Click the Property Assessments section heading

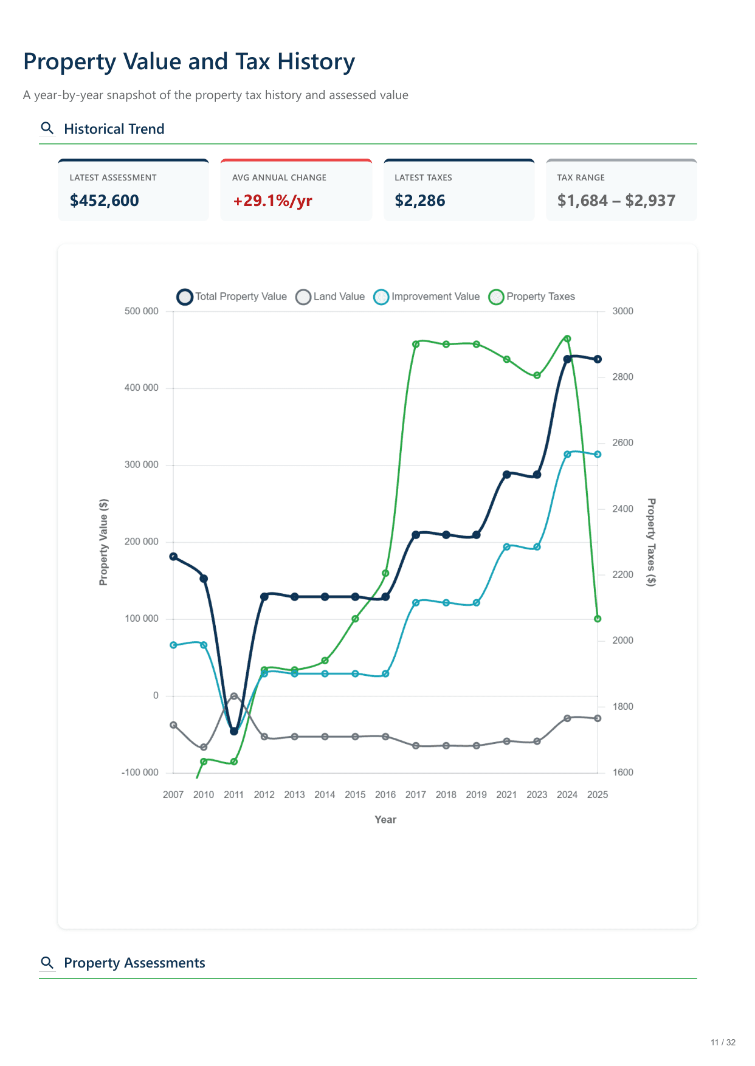point(134,963)
